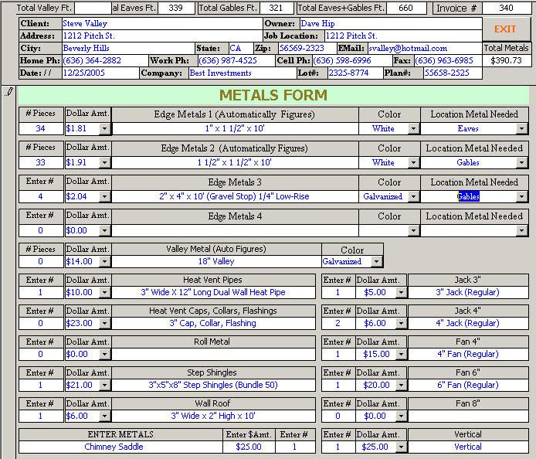
Task: Click Edge Metals 2 pieces field 33
Action: [x=41, y=162]
